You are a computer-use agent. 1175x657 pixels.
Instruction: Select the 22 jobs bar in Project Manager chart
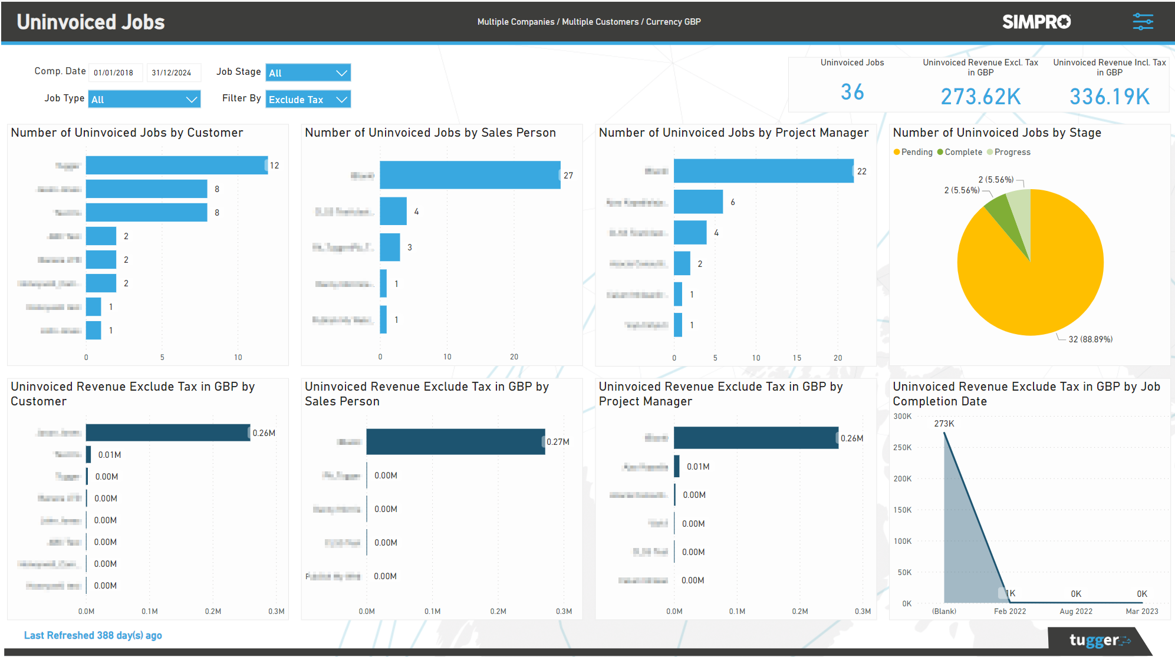pyautogui.click(x=763, y=171)
